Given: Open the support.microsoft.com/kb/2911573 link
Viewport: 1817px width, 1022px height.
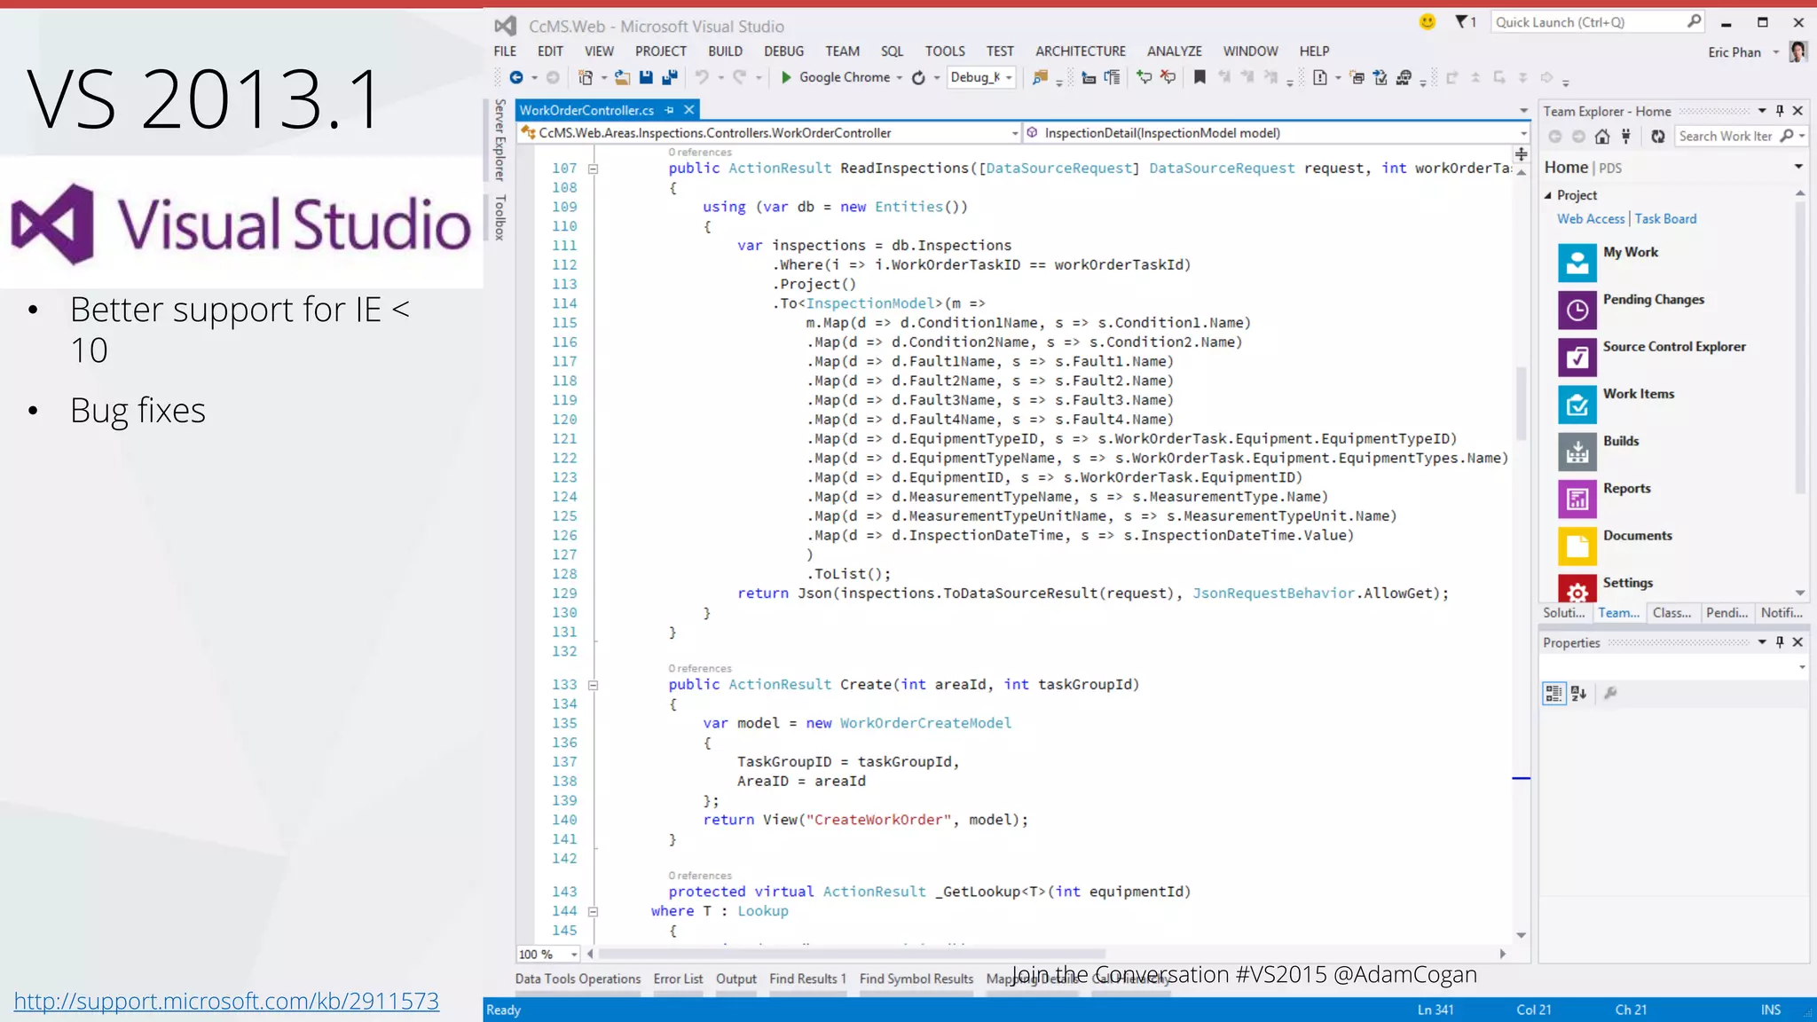Looking at the screenshot, I should pyautogui.click(x=226, y=1001).
